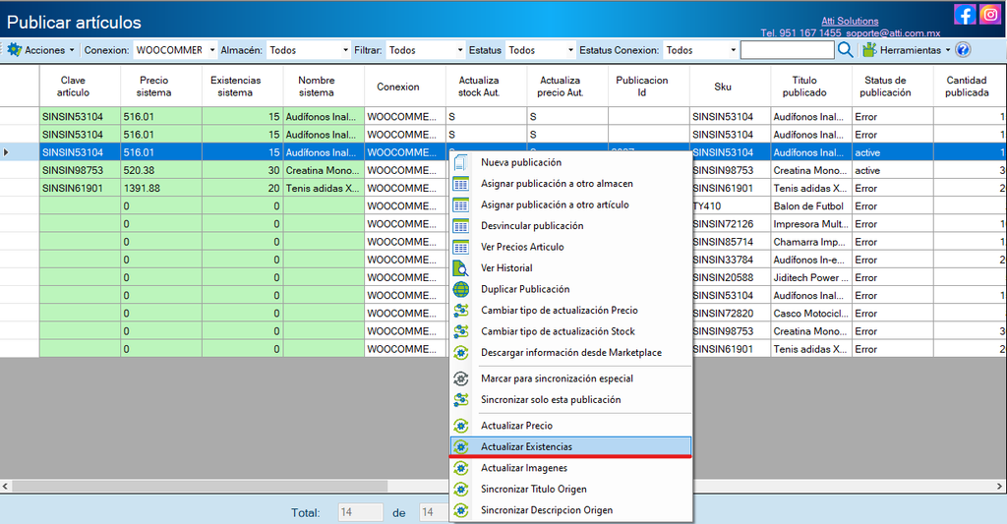This screenshot has width=1007, height=524.
Task: Click Sincronizar solo esta publicación icon
Action: pos(460,400)
